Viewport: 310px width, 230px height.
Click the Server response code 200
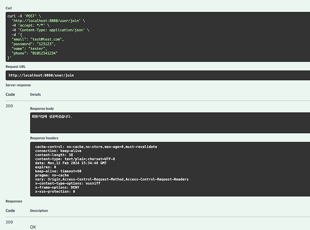[x=10, y=106]
